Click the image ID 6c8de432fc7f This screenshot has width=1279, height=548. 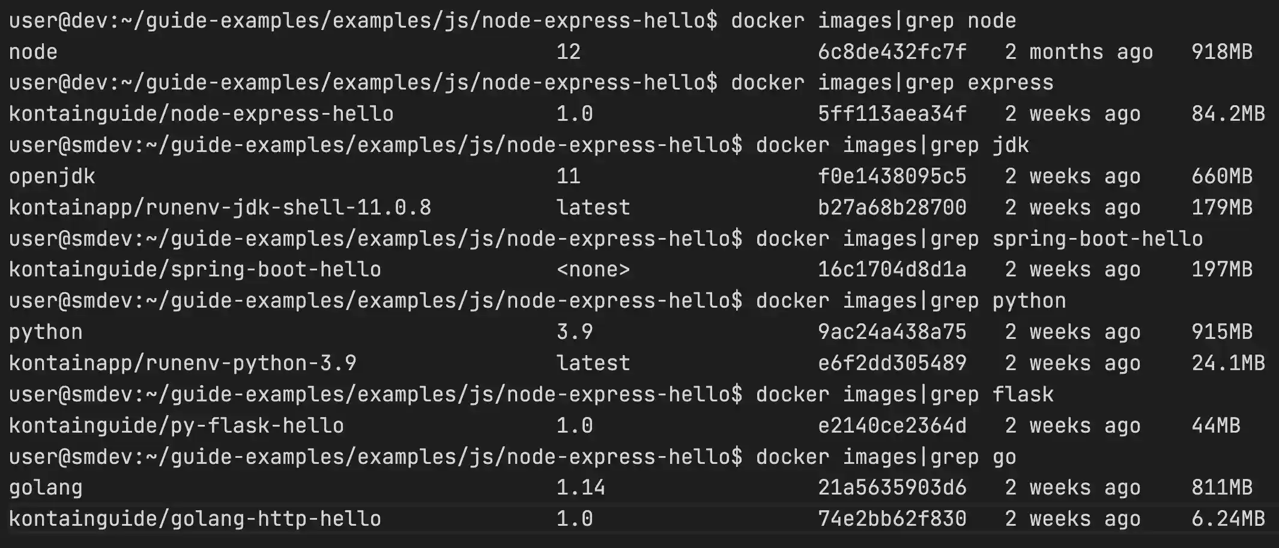tap(892, 52)
